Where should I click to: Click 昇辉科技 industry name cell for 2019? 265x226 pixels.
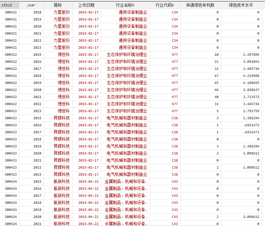[127, 146]
